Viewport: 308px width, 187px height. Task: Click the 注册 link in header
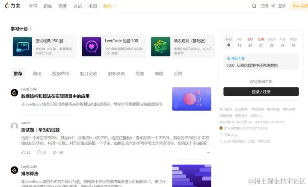tap(264, 6)
